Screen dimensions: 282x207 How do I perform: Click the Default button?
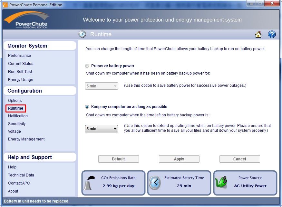[118, 159]
